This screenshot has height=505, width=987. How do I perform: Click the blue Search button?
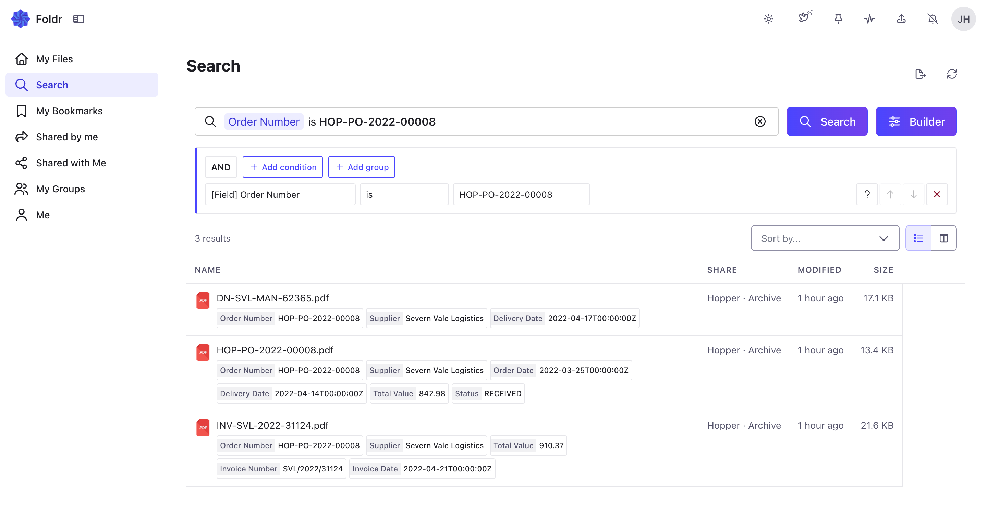(x=827, y=121)
